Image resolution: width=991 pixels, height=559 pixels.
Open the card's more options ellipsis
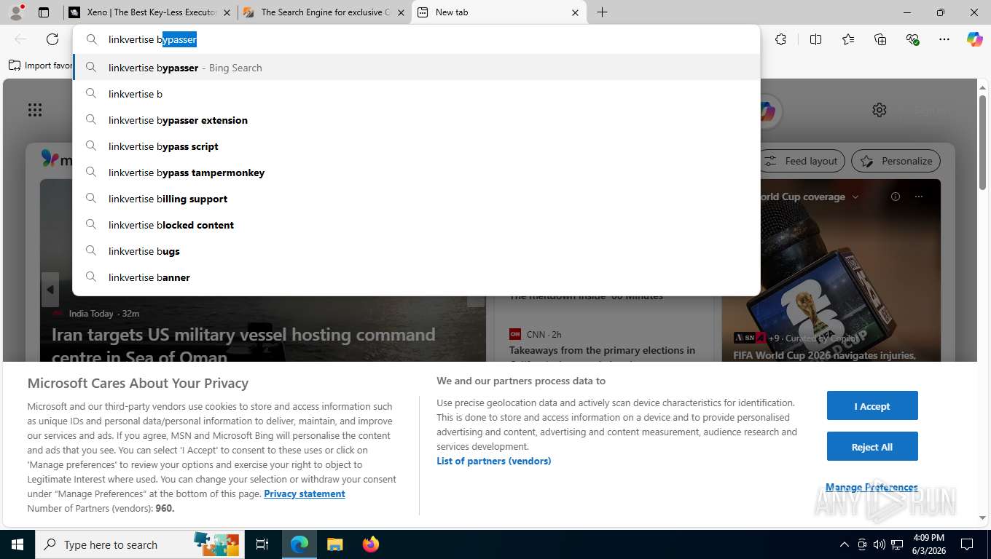pos(919,197)
